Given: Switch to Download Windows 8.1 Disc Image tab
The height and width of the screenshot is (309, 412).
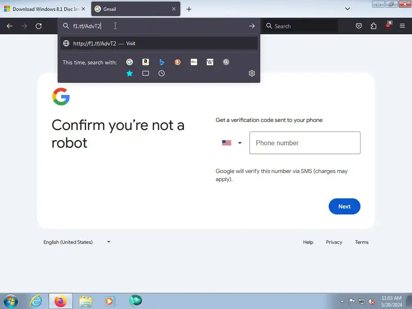Looking at the screenshot, I should 45,9.
